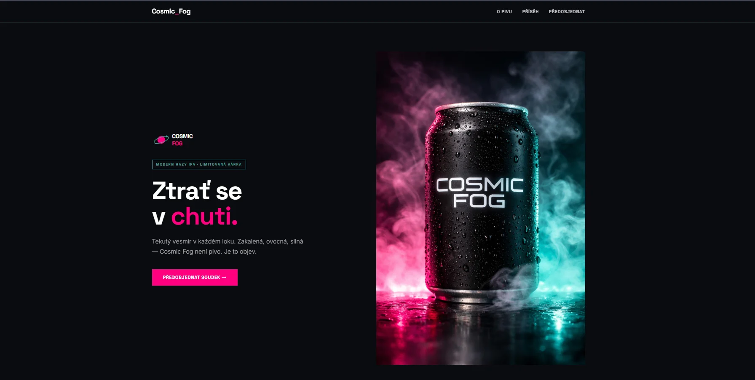Click the arrow icon in the pink button
The height and width of the screenshot is (380, 755).
click(x=224, y=277)
